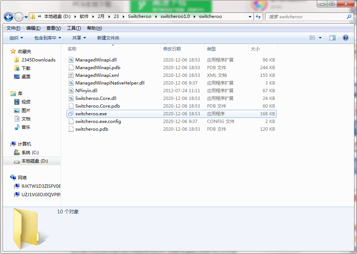Image resolution: width=357 pixels, height=254 pixels.
Task: Toggle the preview pane icon
Action: click(332, 38)
